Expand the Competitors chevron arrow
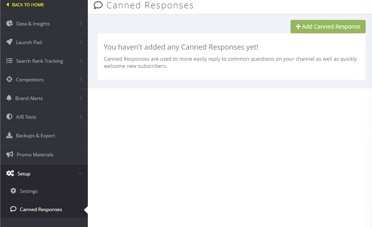372x227 pixels. click(81, 80)
